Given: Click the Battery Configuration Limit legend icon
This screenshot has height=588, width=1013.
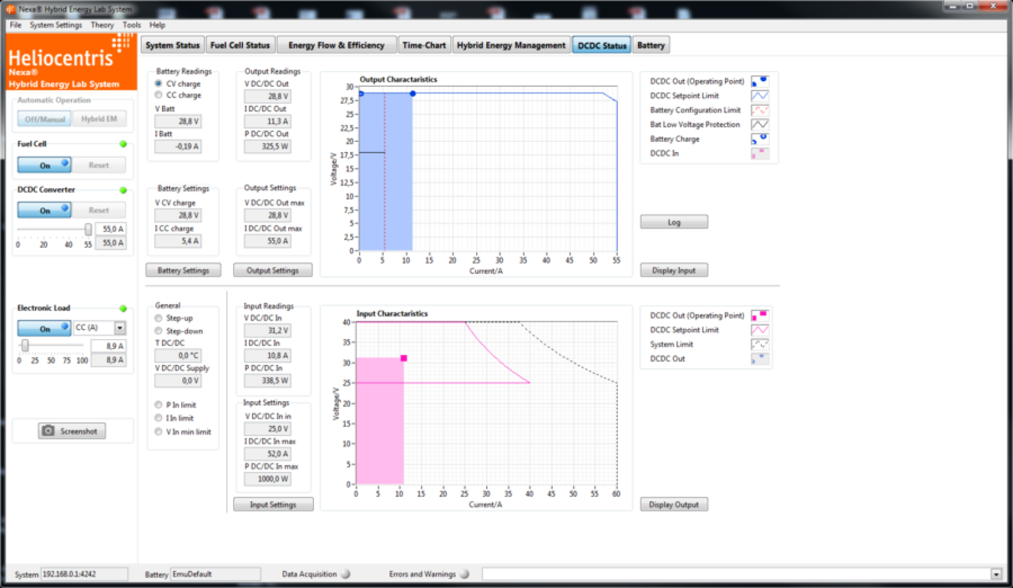Looking at the screenshot, I should [760, 110].
